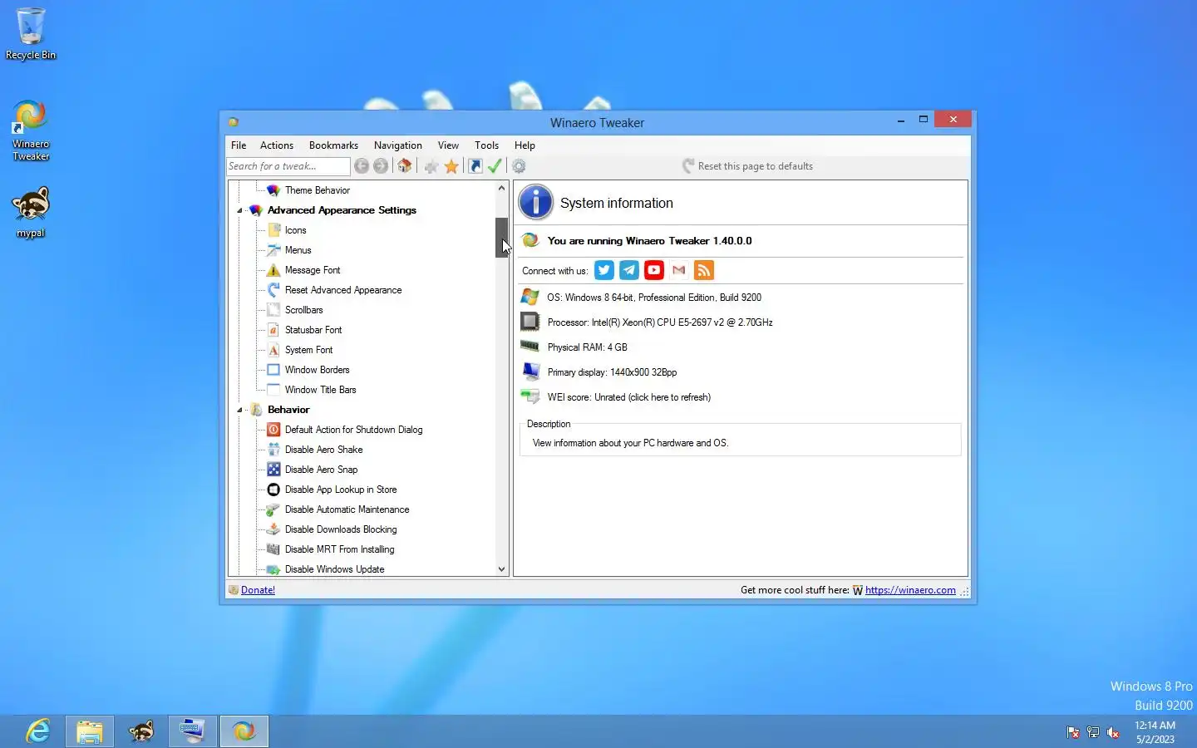Image resolution: width=1197 pixels, height=748 pixels.
Task: Open Winaero's Twitter link icon
Action: [x=604, y=270]
